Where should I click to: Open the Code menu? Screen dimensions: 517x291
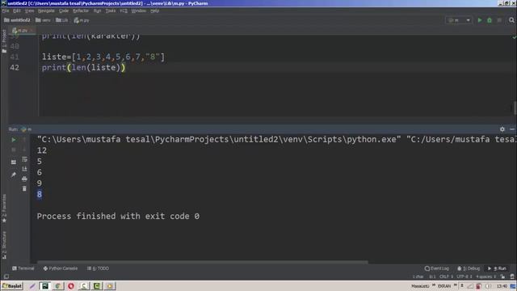[x=64, y=11]
